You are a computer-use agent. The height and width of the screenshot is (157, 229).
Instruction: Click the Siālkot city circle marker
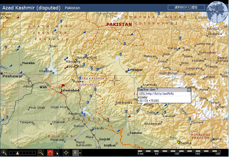pos(116,143)
